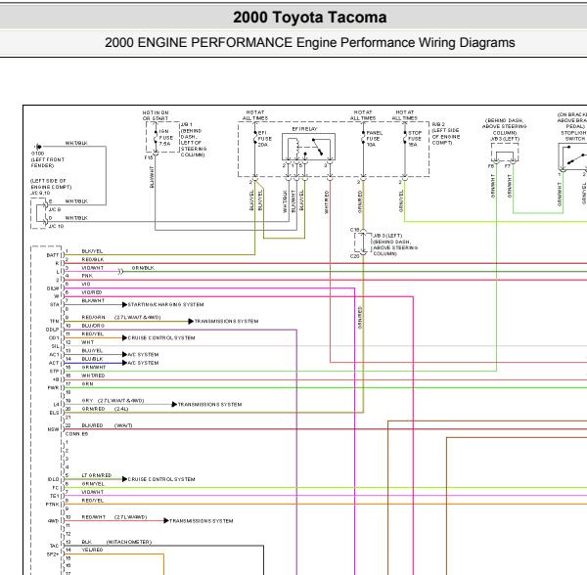Click the 'BLK/WHT' wire label at the STA pin

[93, 301]
